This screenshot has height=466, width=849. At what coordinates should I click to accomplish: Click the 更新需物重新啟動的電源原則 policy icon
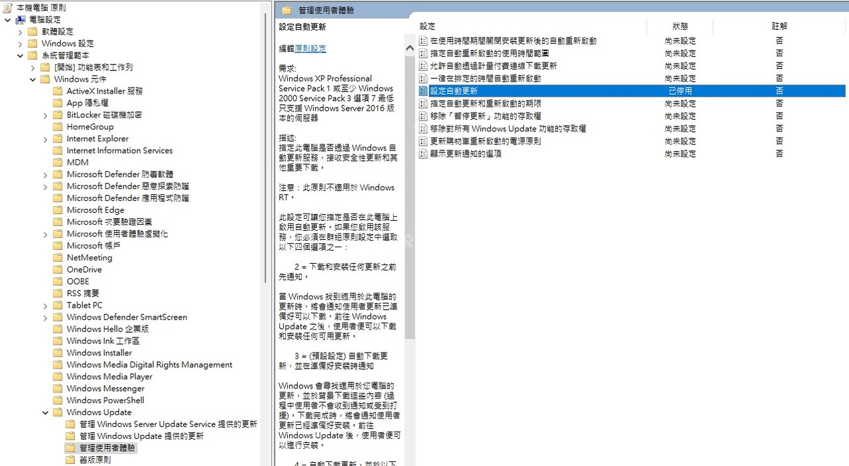point(423,141)
